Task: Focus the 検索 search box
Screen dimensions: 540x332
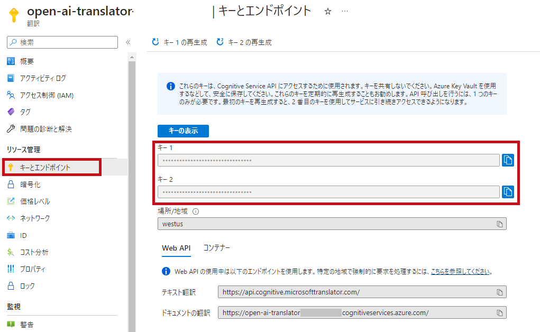Action: [x=62, y=42]
